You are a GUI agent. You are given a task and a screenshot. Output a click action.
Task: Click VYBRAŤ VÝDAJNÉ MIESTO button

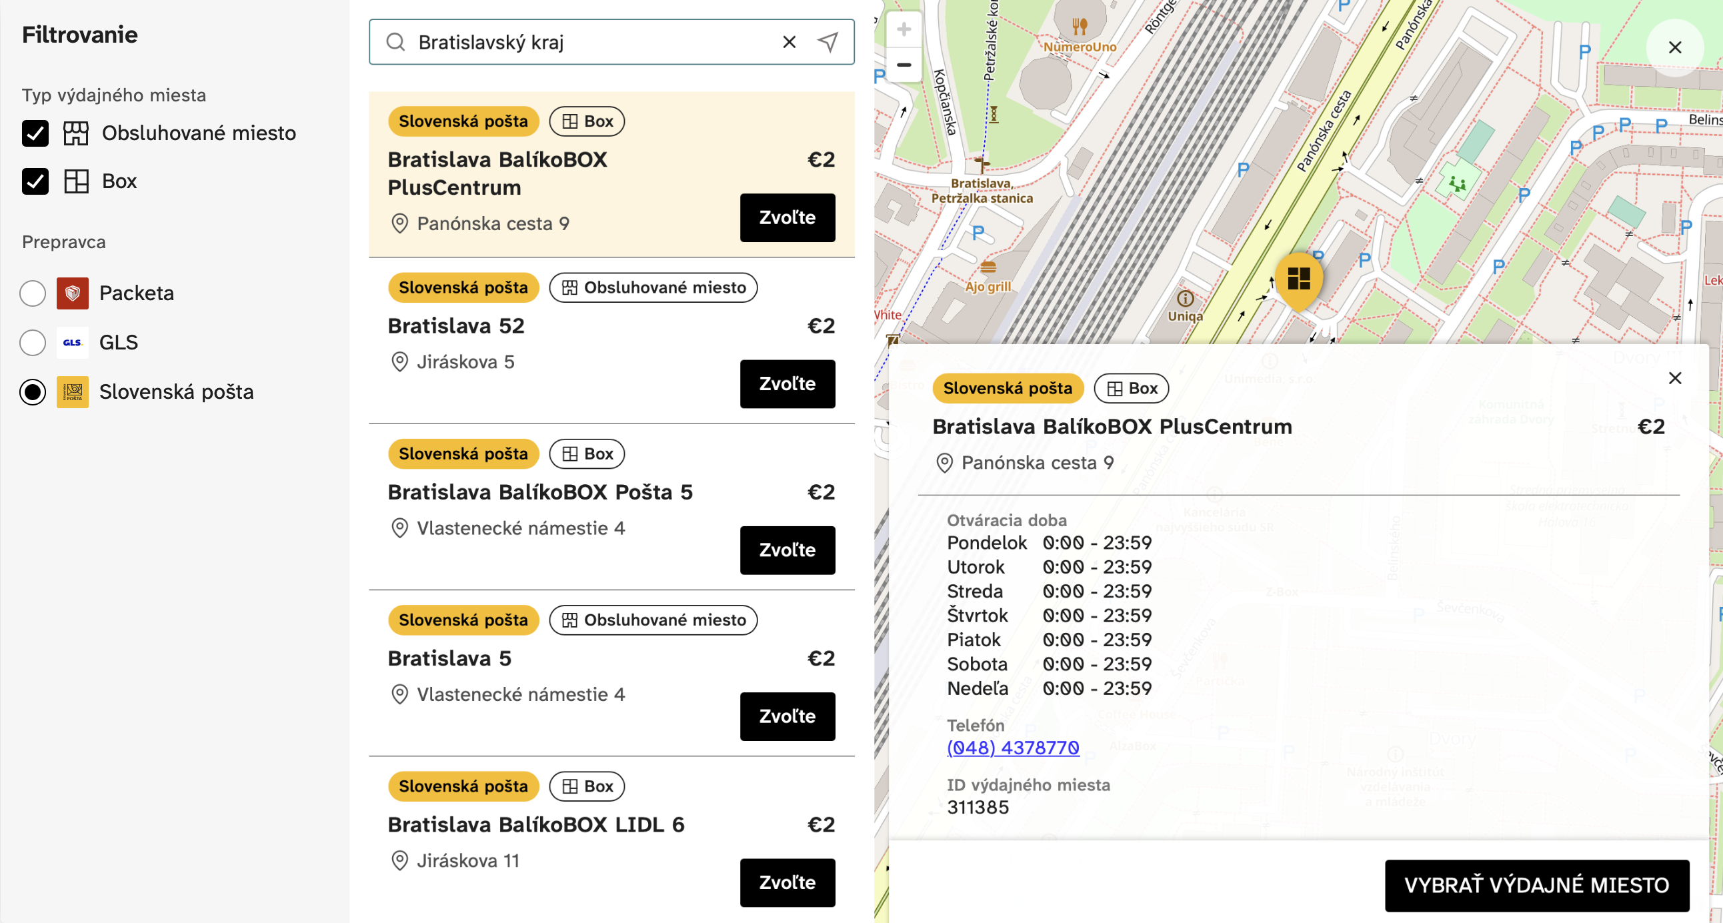1536,885
